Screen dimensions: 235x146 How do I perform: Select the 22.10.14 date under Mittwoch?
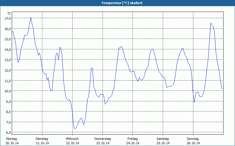[x=72, y=143]
